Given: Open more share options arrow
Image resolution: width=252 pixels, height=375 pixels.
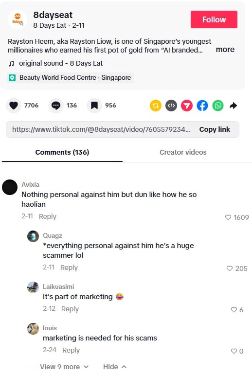Looking at the screenshot, I should click(x=234, y=106).
